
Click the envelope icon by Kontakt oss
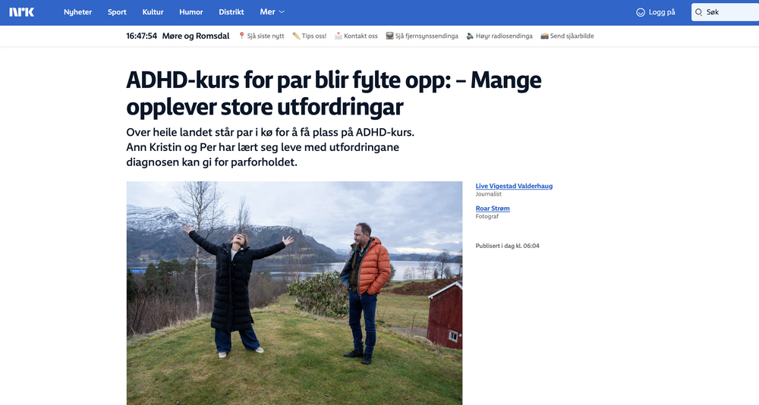338,36
